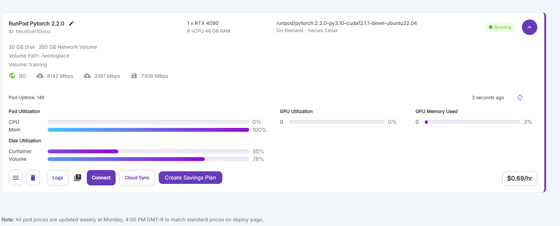Open the pod Logs
The width and height of the screenshot is (560, 226).
(58, 178)
